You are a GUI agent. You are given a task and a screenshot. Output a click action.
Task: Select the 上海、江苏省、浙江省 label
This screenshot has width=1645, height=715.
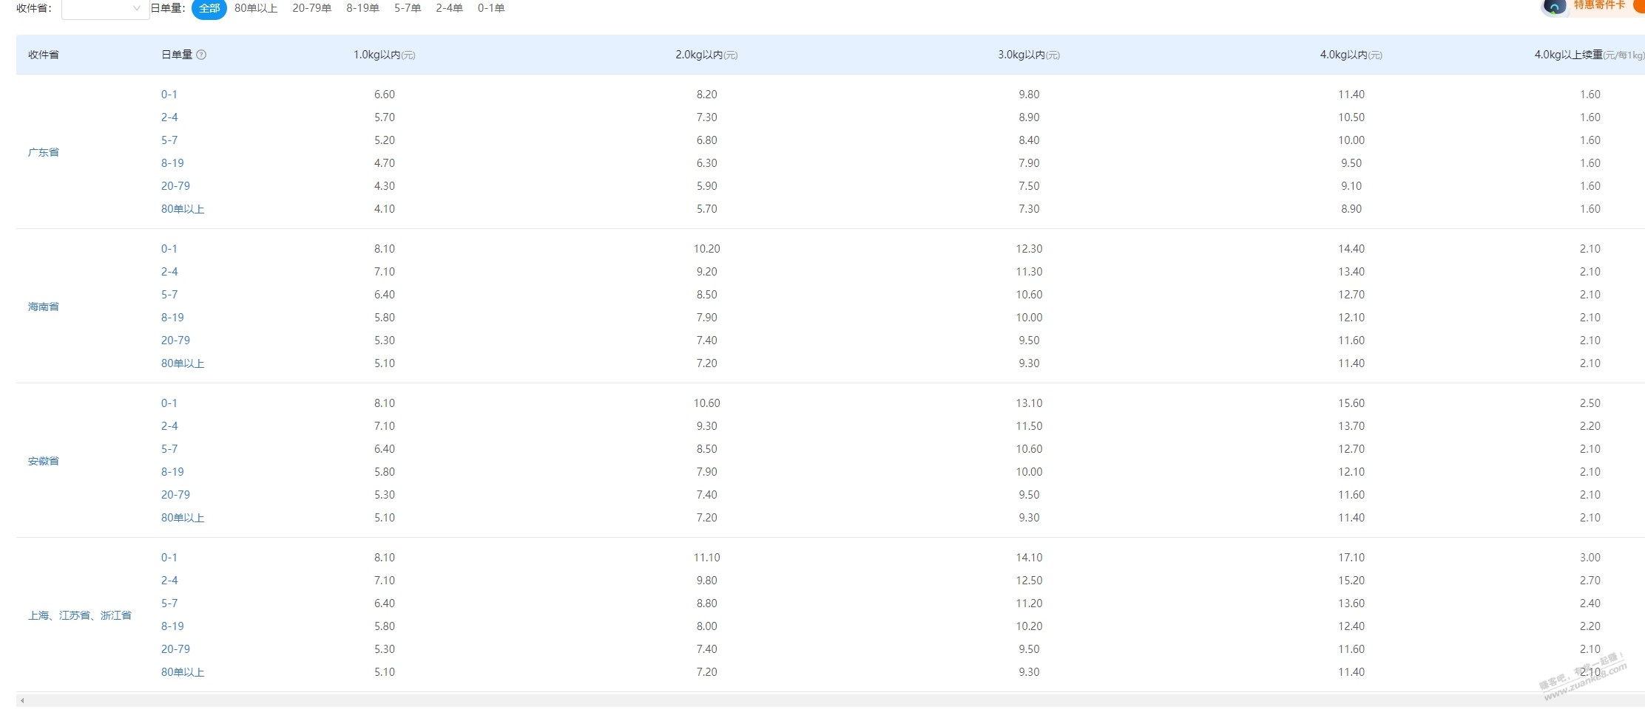point(80,615)
